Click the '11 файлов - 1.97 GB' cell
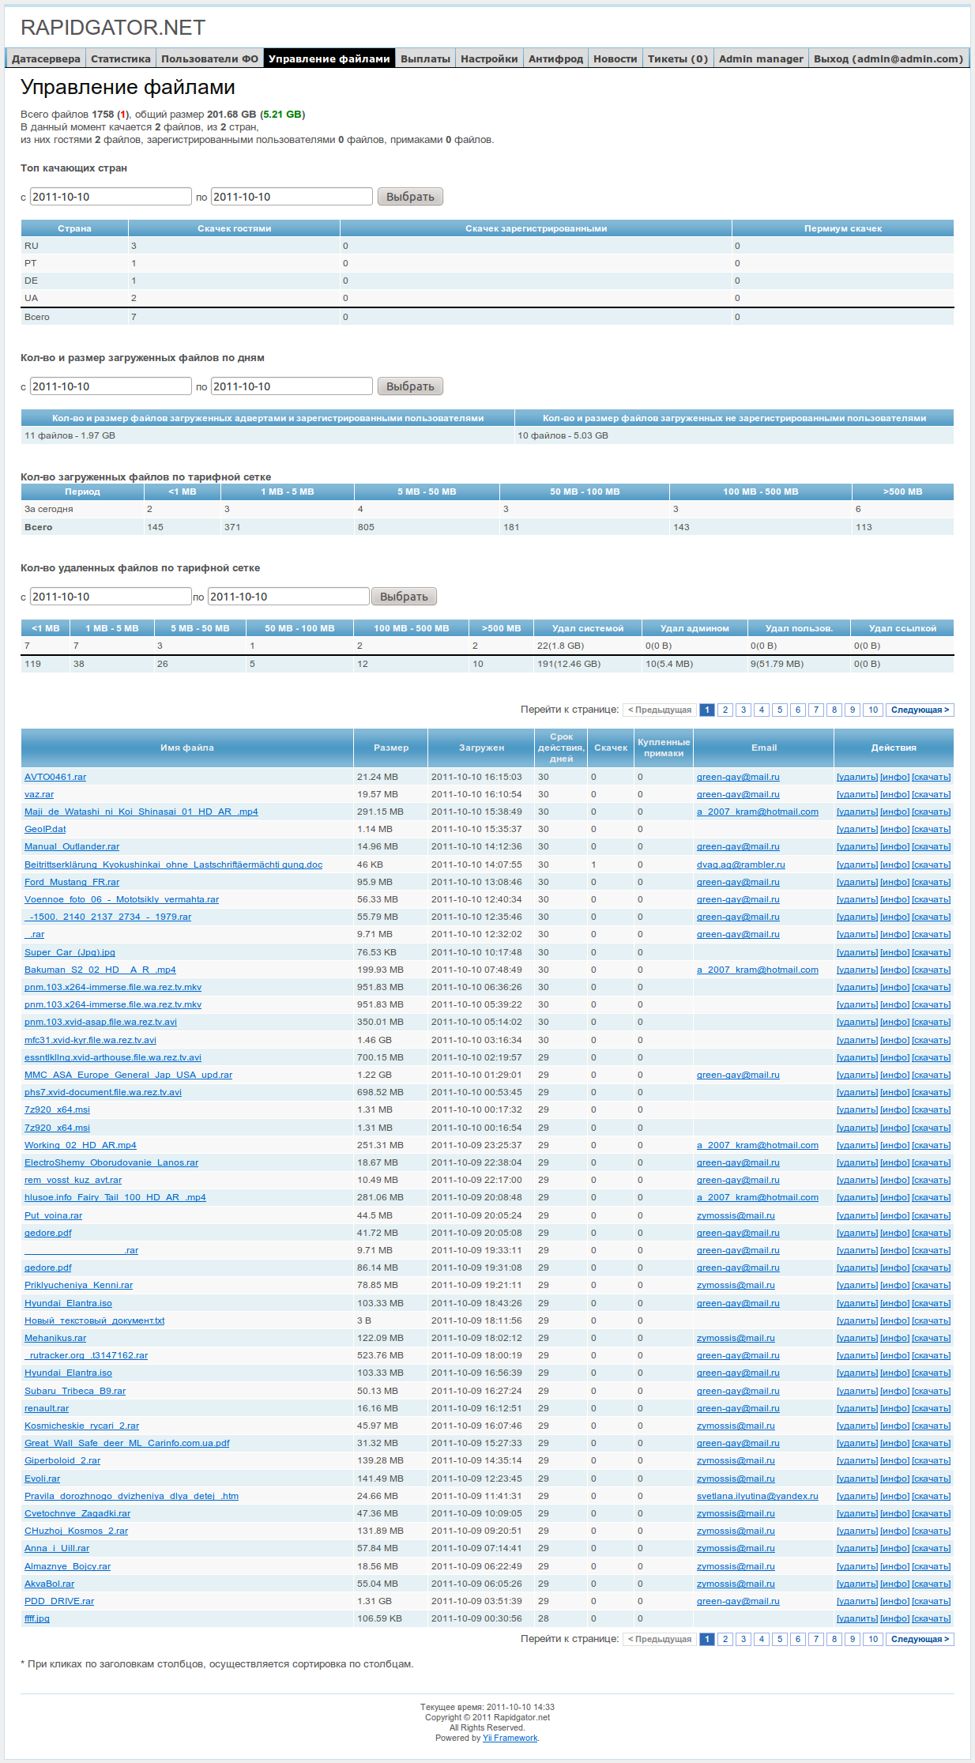The width and height of the screenshot is (975, 1763). coord(268,435)
